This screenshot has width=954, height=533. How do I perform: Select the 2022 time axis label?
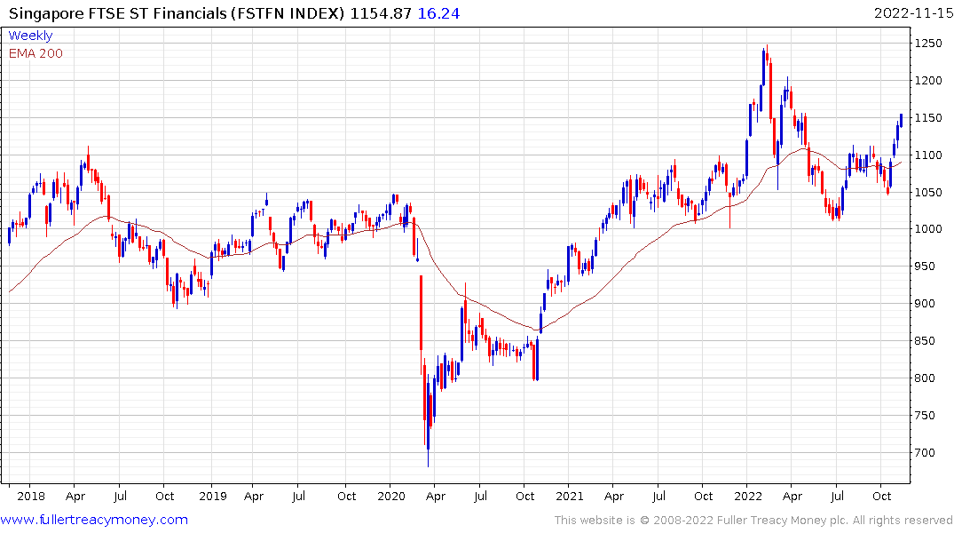[748, 496]
